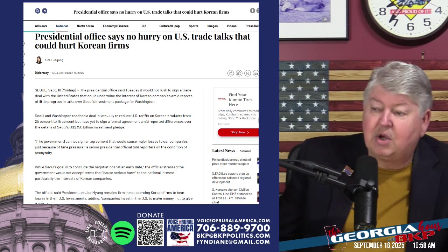Open the Images tab
The image size is (448, 252).
click(x=212, y=26)
